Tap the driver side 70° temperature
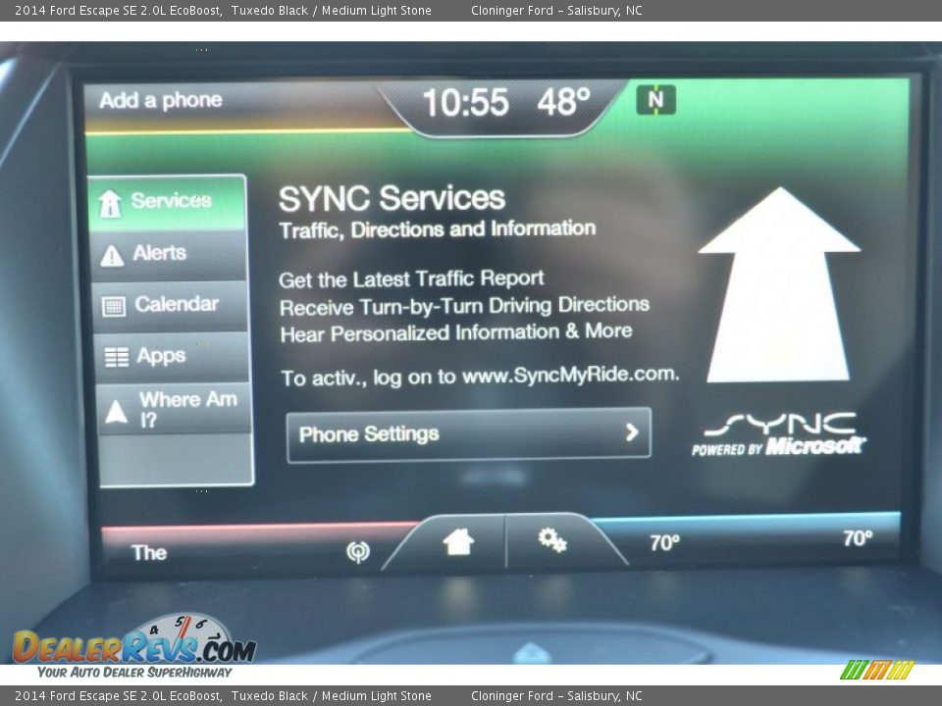The image size is (942, 706). point(664,542)
